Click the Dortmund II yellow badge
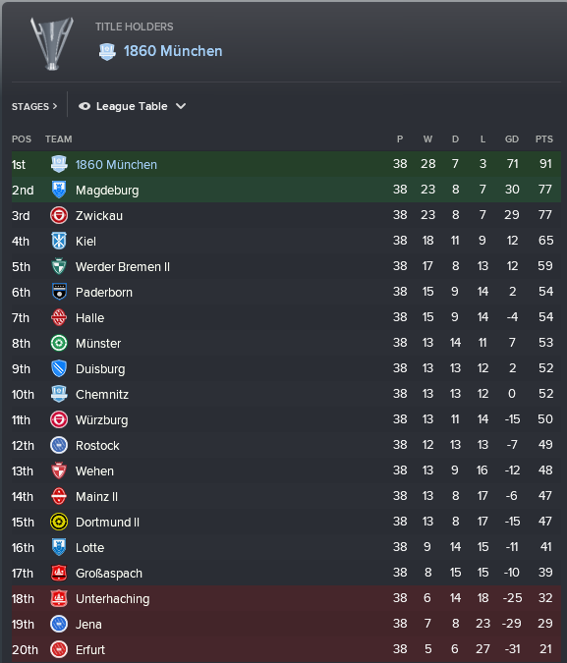 click(59, 523)
